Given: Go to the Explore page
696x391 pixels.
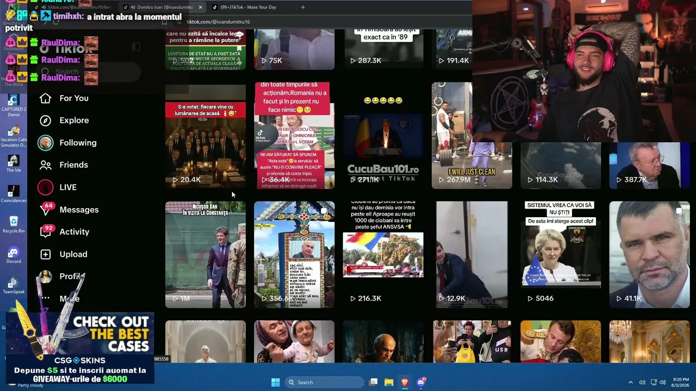Looking at the screenshot, I should point(64,121).
